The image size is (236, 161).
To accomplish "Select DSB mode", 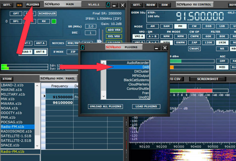I will click(208, 26).
